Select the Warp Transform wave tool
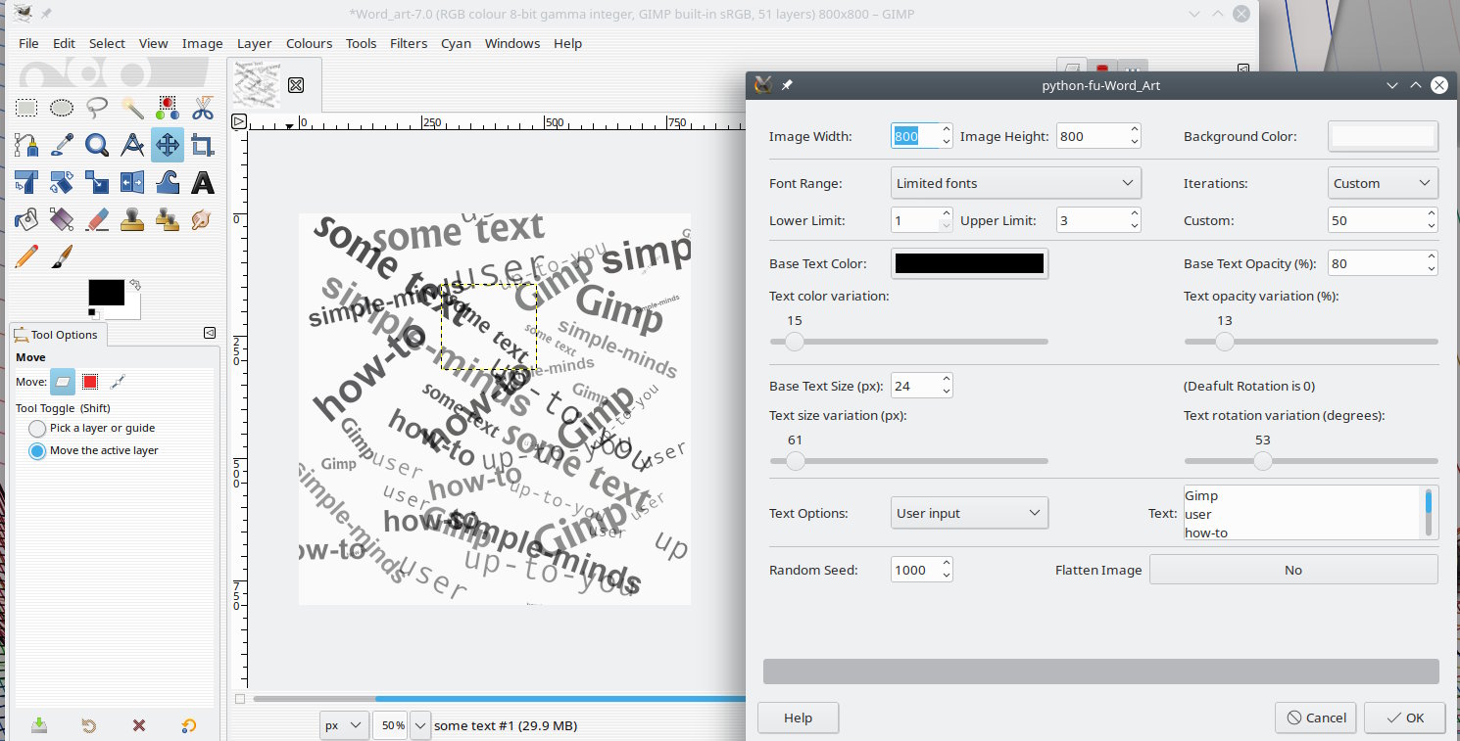Image resolution: width=1460 pixels, height=741 pixels. (x=168, y=182)
